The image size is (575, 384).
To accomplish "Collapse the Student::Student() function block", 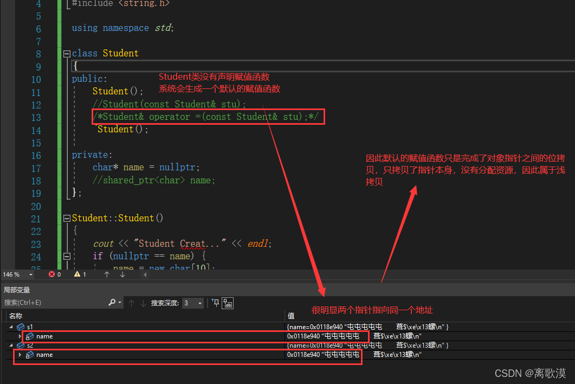I will [x=67, y=219].
